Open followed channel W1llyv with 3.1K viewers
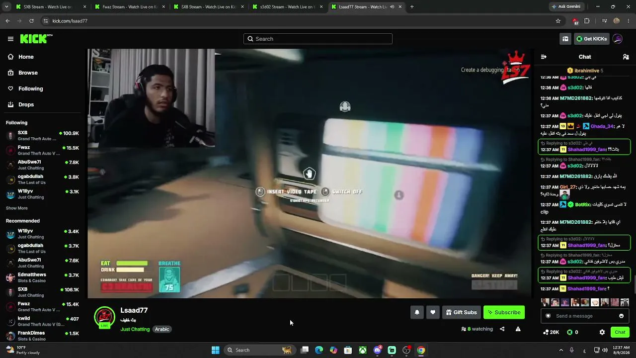Image resolution: width=636 pixels, height=358 pixels. [43, 194]
